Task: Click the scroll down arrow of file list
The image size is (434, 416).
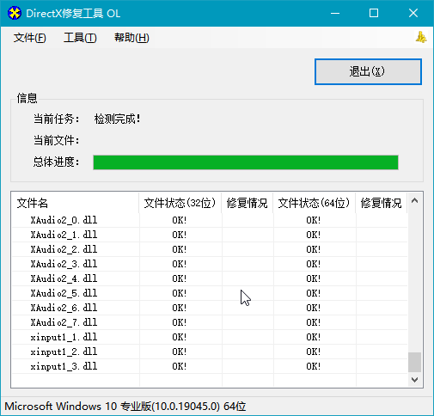Action: 414,380
